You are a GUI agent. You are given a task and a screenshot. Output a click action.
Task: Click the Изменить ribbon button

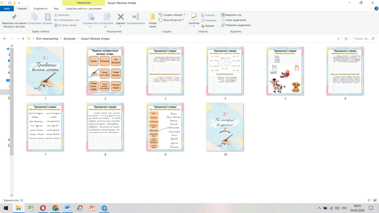tap(209, 20)
